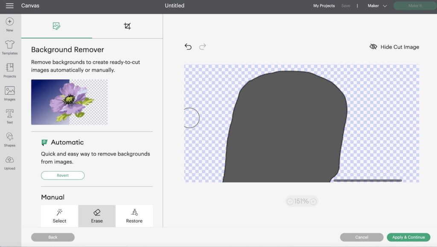Choose the manual Erase tool
This screenshot has height=247, width=437.
[x=97, y=216]
